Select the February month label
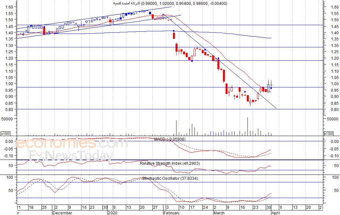This screenshot has width=340, height=215. click(172, 213)
